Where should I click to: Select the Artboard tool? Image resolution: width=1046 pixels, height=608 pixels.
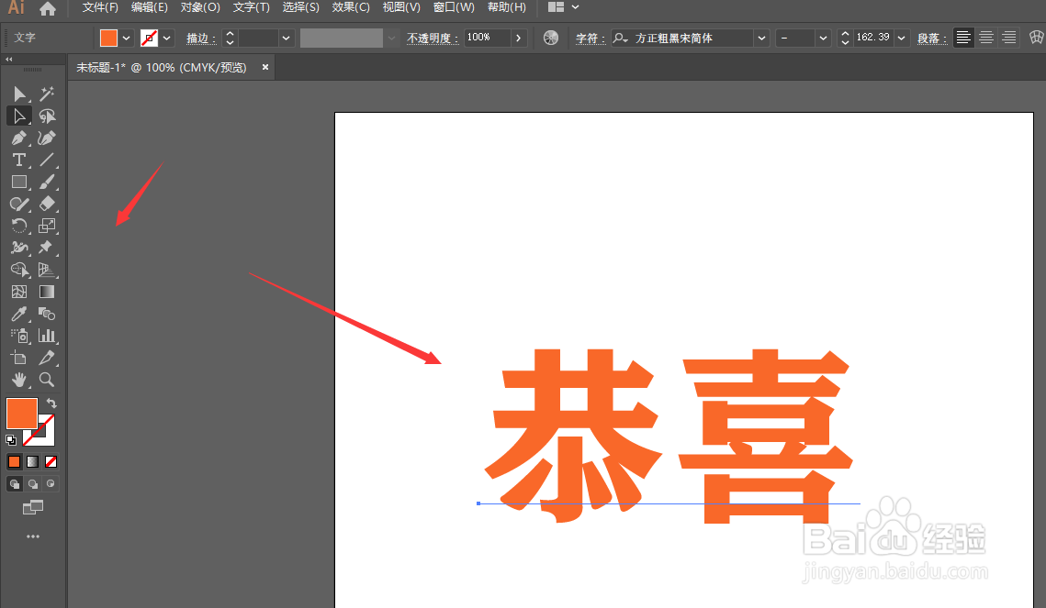[19, 358]
